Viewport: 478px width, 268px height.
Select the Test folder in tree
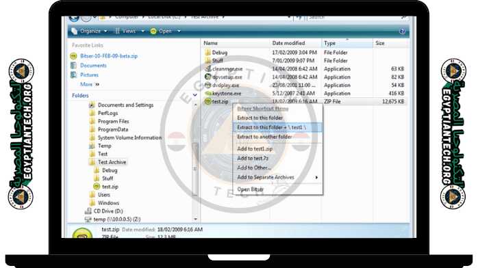pyautogui.click(x=103, y=154)
